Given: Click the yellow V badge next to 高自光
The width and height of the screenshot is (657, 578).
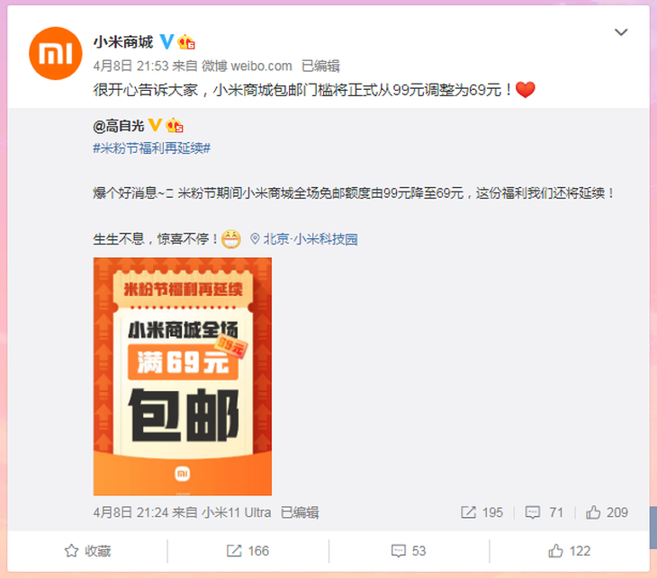Looking at the screenshot, I should [x=155, y=125].
